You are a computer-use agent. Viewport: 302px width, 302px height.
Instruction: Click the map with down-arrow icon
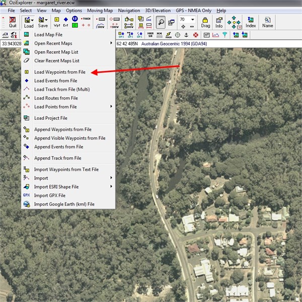point(245,35)
